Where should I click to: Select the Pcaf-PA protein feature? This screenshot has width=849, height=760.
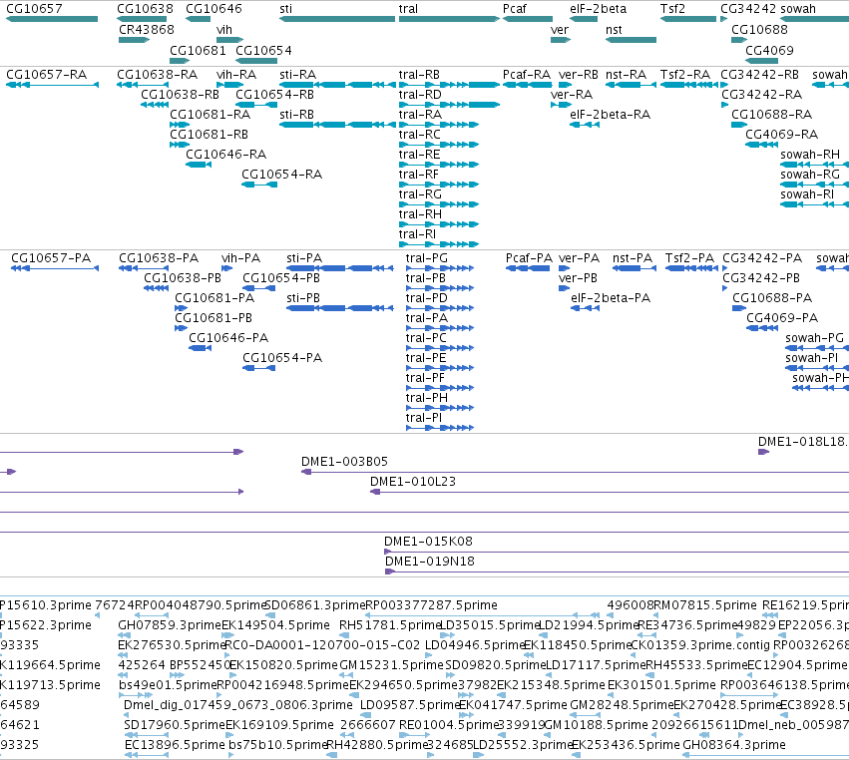(528, 268)
